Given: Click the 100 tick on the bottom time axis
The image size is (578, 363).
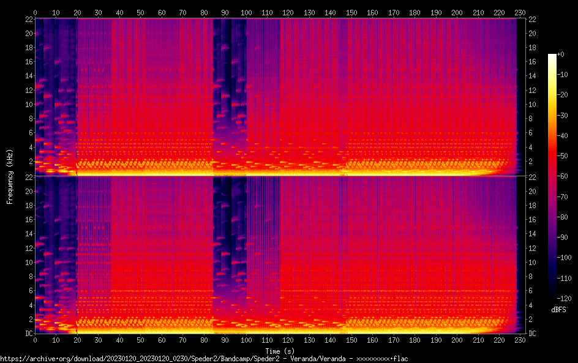Looking at the screenshot, I should click(x=246, y=340).
